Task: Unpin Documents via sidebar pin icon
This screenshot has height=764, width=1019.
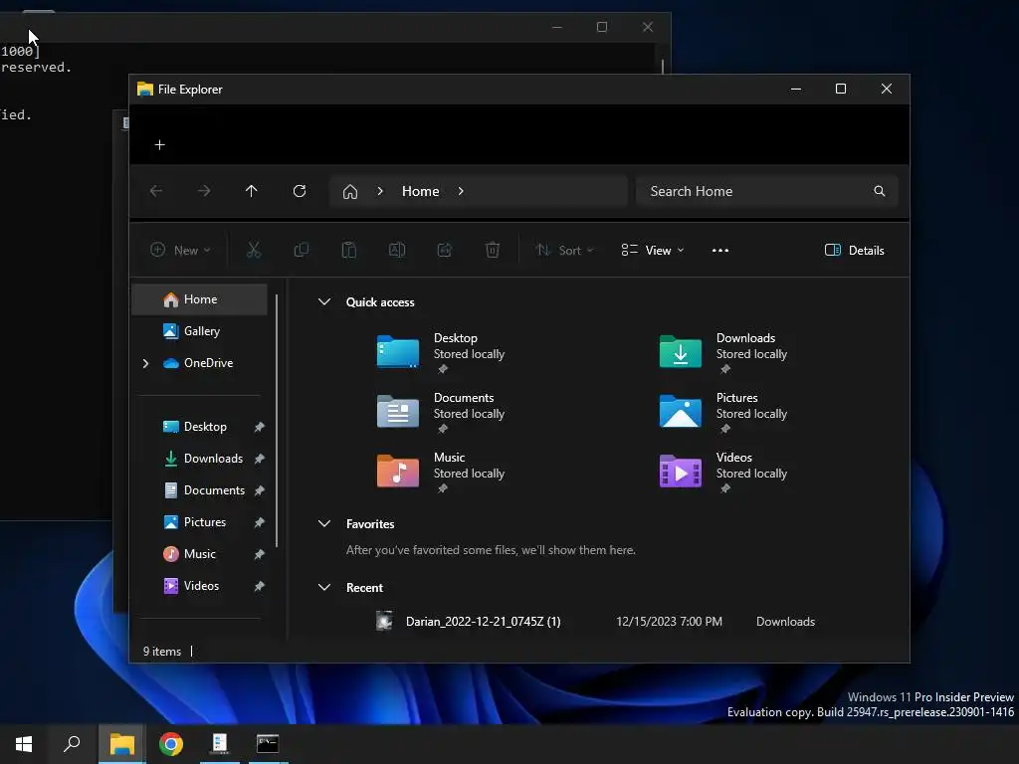Action: coord(260,490)
